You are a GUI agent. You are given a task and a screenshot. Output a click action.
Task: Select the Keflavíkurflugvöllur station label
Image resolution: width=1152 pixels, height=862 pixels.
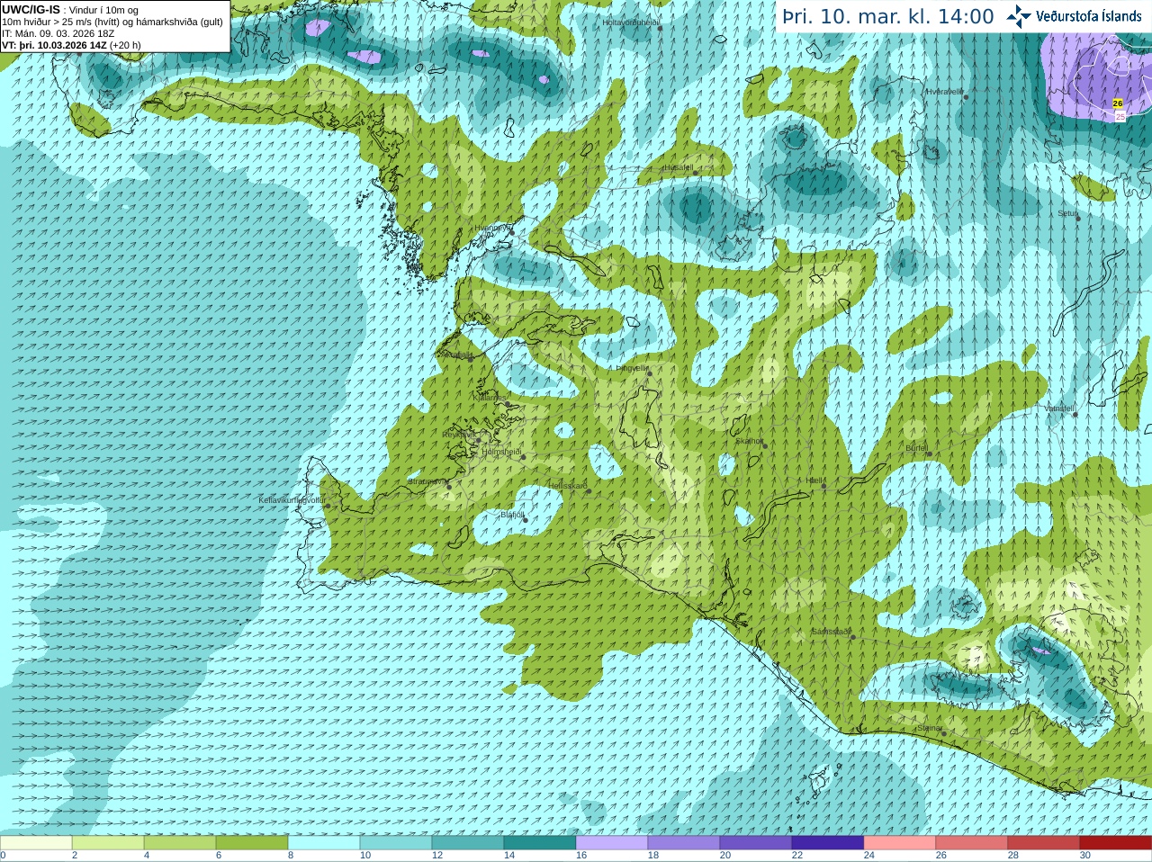[x=292, y=500]
